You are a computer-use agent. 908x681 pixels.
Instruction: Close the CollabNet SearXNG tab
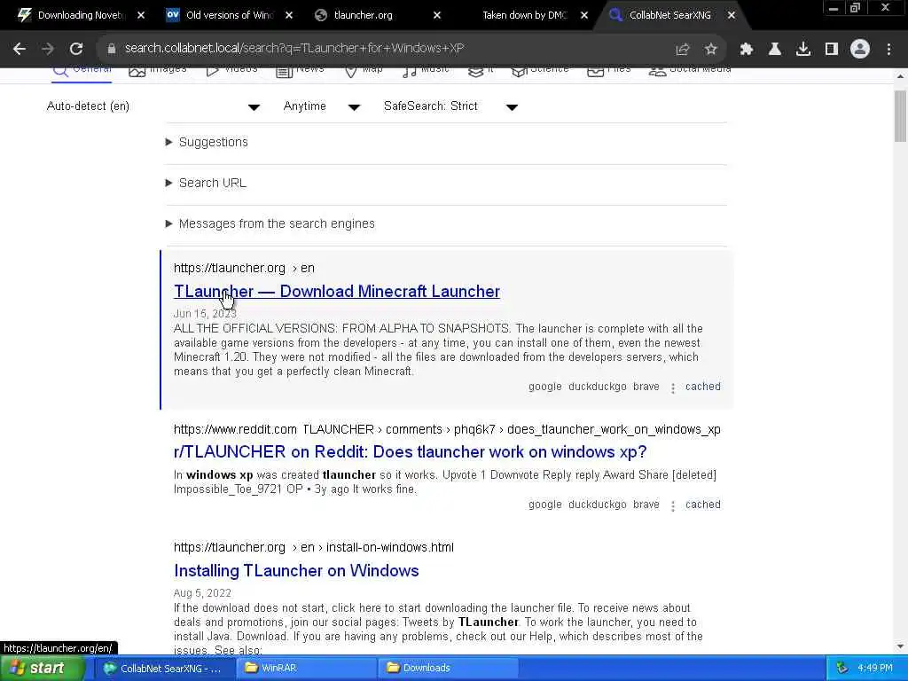coord(732,15)
